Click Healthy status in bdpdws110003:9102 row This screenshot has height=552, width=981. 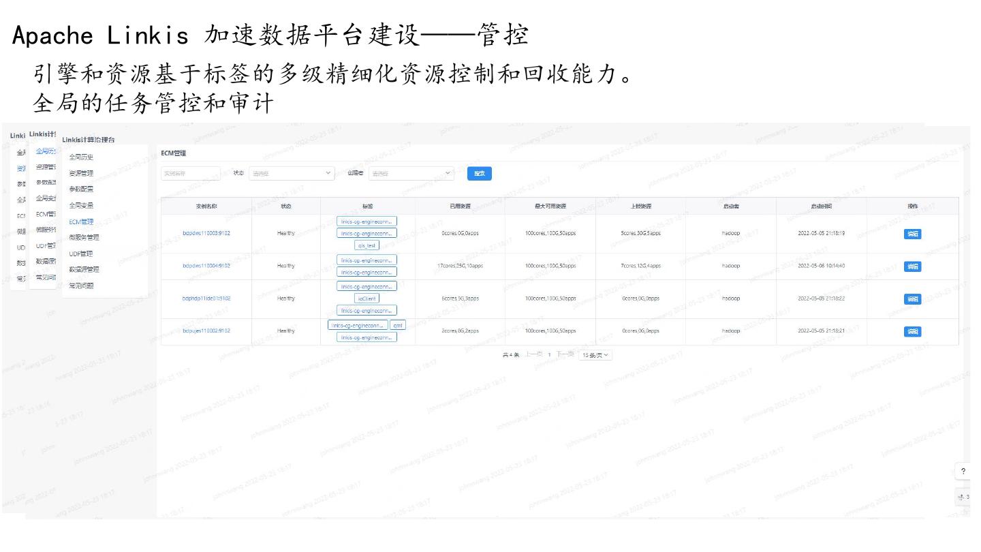point(286,233)
